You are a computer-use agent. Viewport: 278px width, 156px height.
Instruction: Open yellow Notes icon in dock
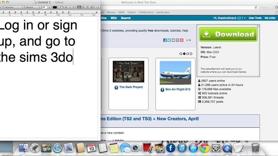114,148
